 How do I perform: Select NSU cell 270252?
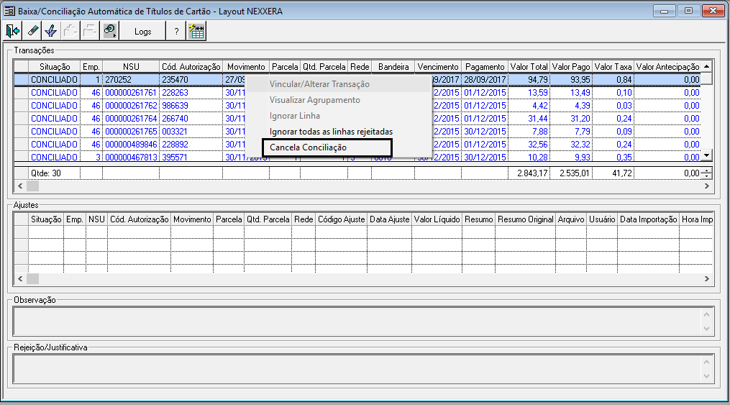click(131, 80)
